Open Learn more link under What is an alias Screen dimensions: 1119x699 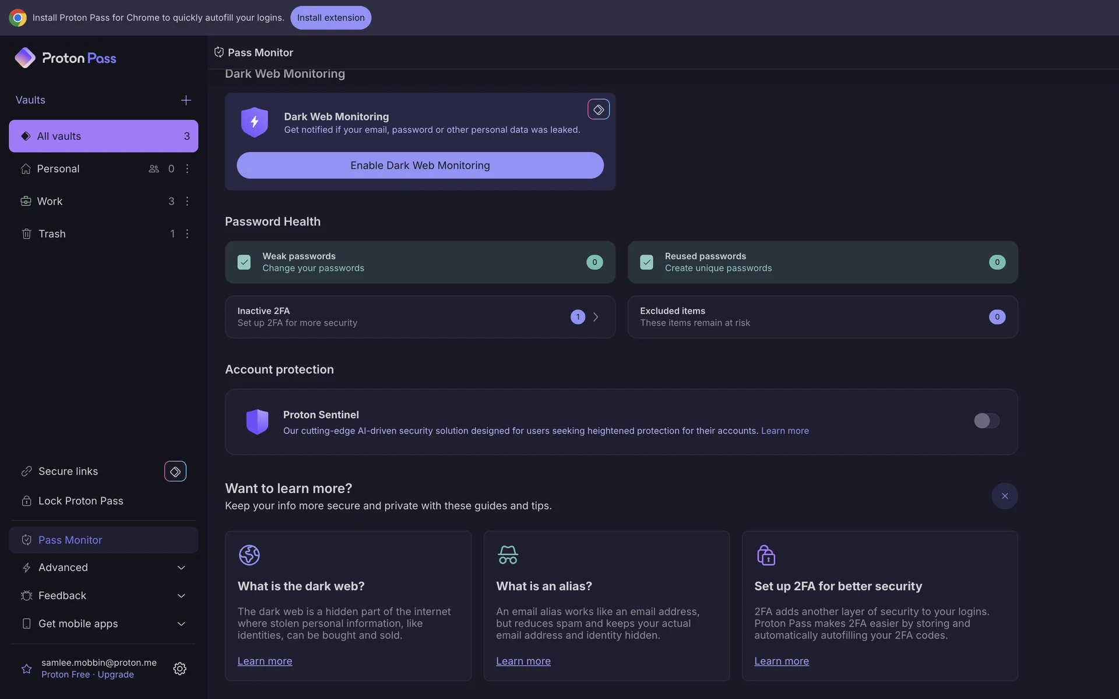tap(523, 661)
